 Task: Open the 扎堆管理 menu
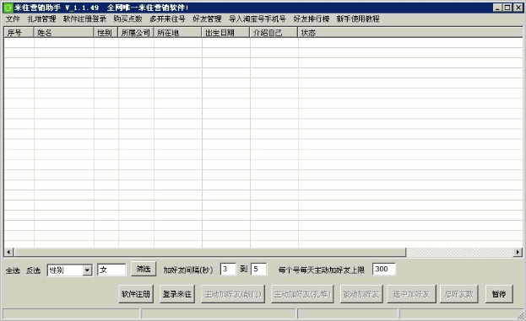click(x=41, y=19)
